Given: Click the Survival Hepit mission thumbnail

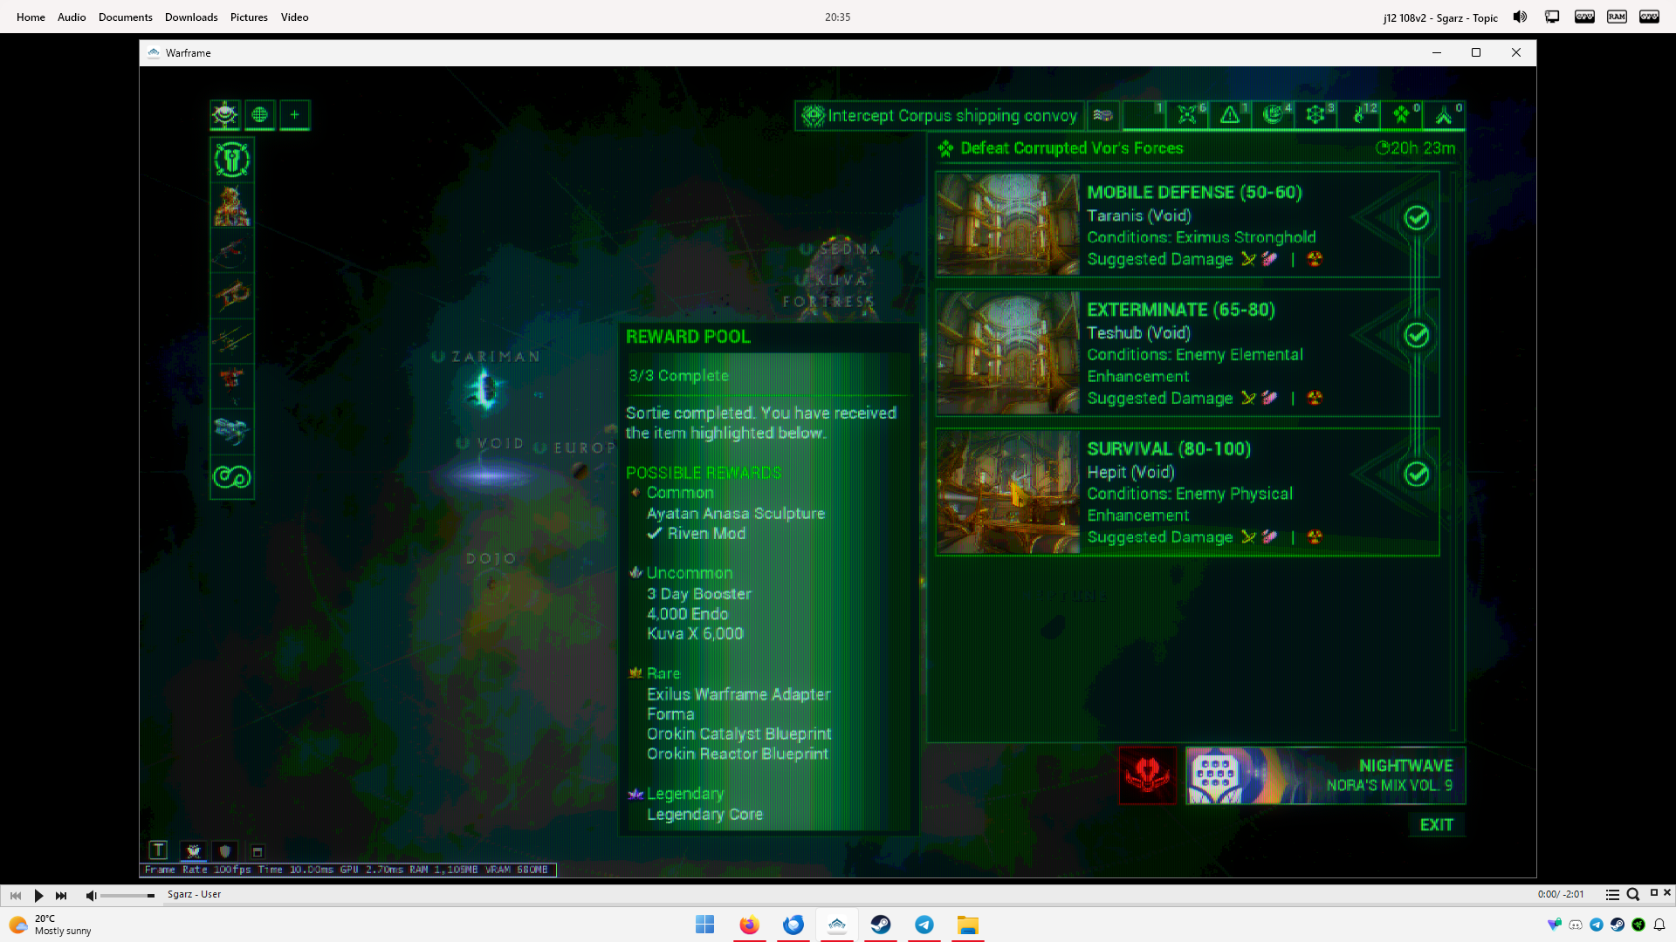Looking at the screenshot, I should [1008, 493].
